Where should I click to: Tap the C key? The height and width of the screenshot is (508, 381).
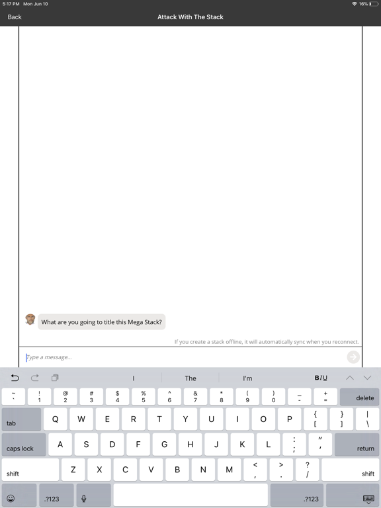point(125,470)
